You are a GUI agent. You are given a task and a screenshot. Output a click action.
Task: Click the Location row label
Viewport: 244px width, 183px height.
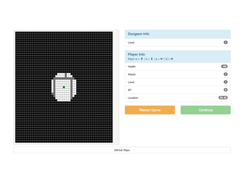133,98
